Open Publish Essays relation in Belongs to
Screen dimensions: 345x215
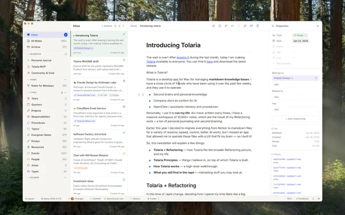coord(296,78)
